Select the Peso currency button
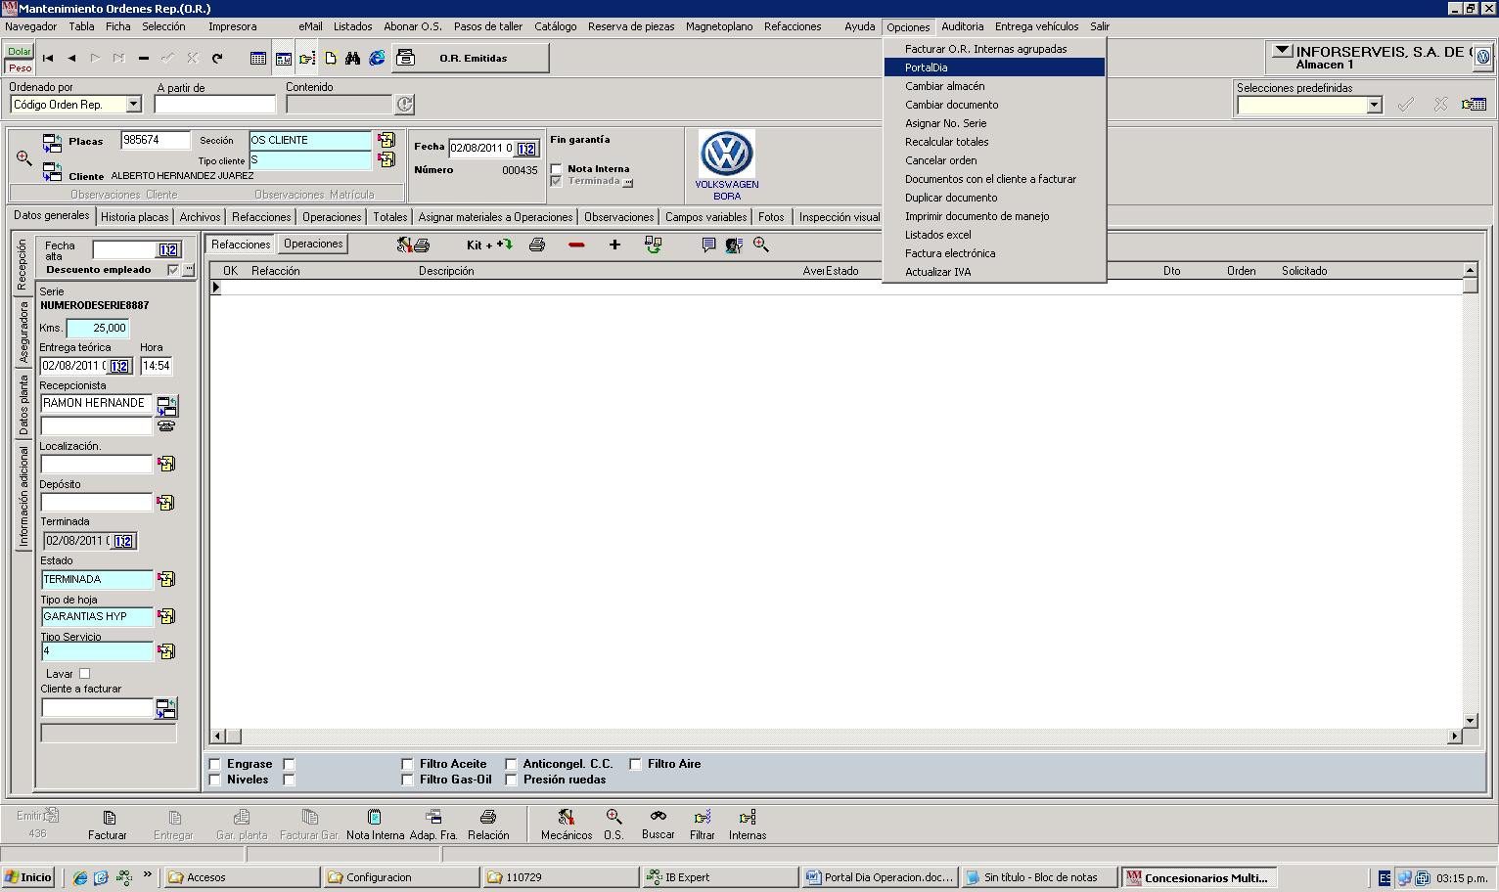 point(20,67)
